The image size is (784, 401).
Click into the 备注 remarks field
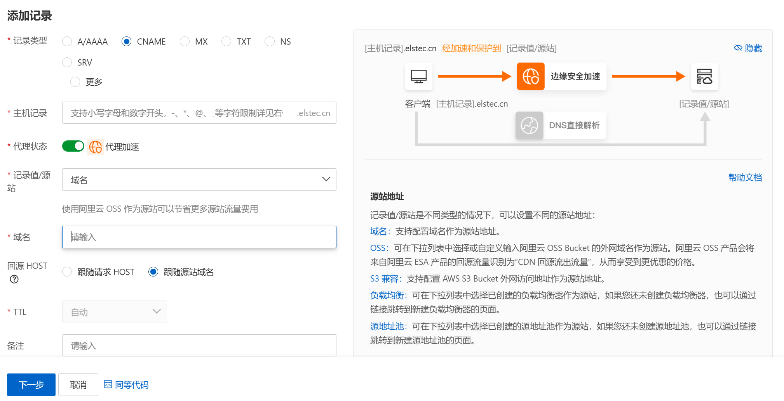199,346
